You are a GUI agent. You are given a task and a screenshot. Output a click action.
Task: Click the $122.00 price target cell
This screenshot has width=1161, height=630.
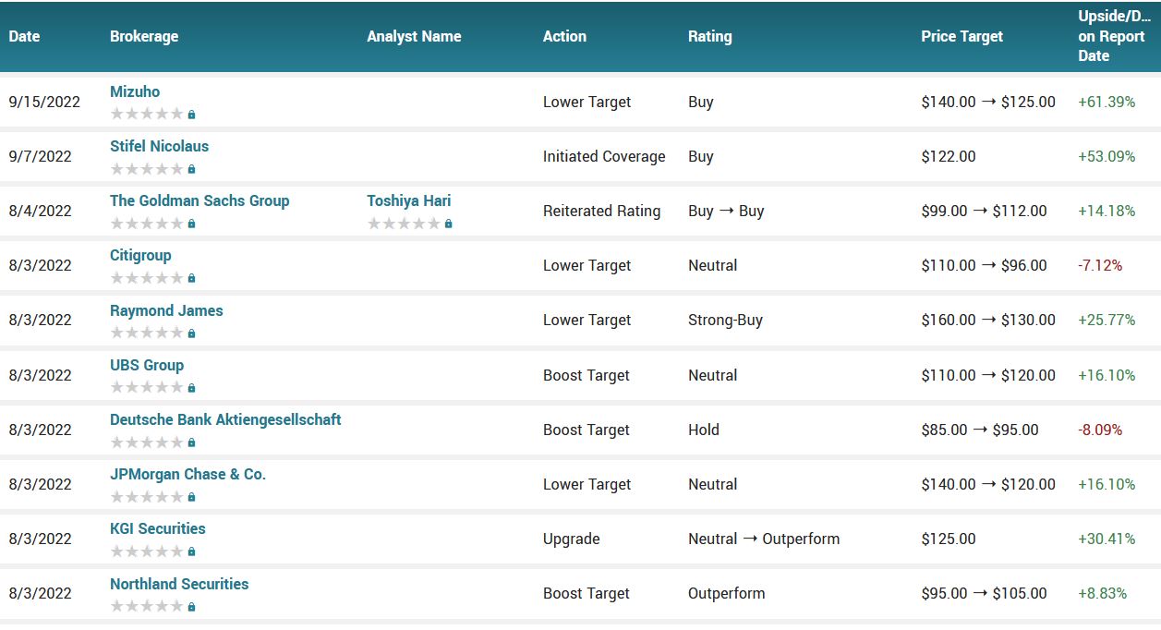pyautogui.click(x=949, y=156)
